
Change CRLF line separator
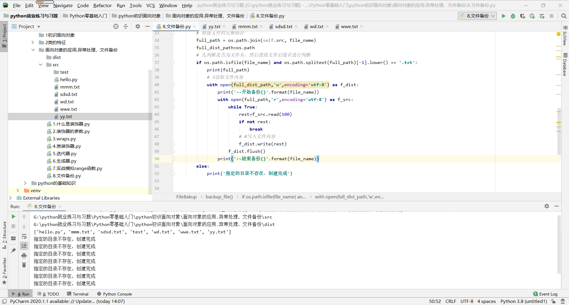[450, 301]
